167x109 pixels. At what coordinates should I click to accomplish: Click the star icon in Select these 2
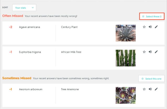[x=143, y=16]
